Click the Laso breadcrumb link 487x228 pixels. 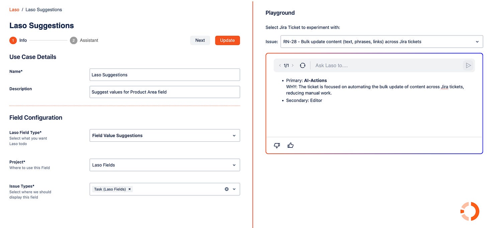click(x=14, y=9)
